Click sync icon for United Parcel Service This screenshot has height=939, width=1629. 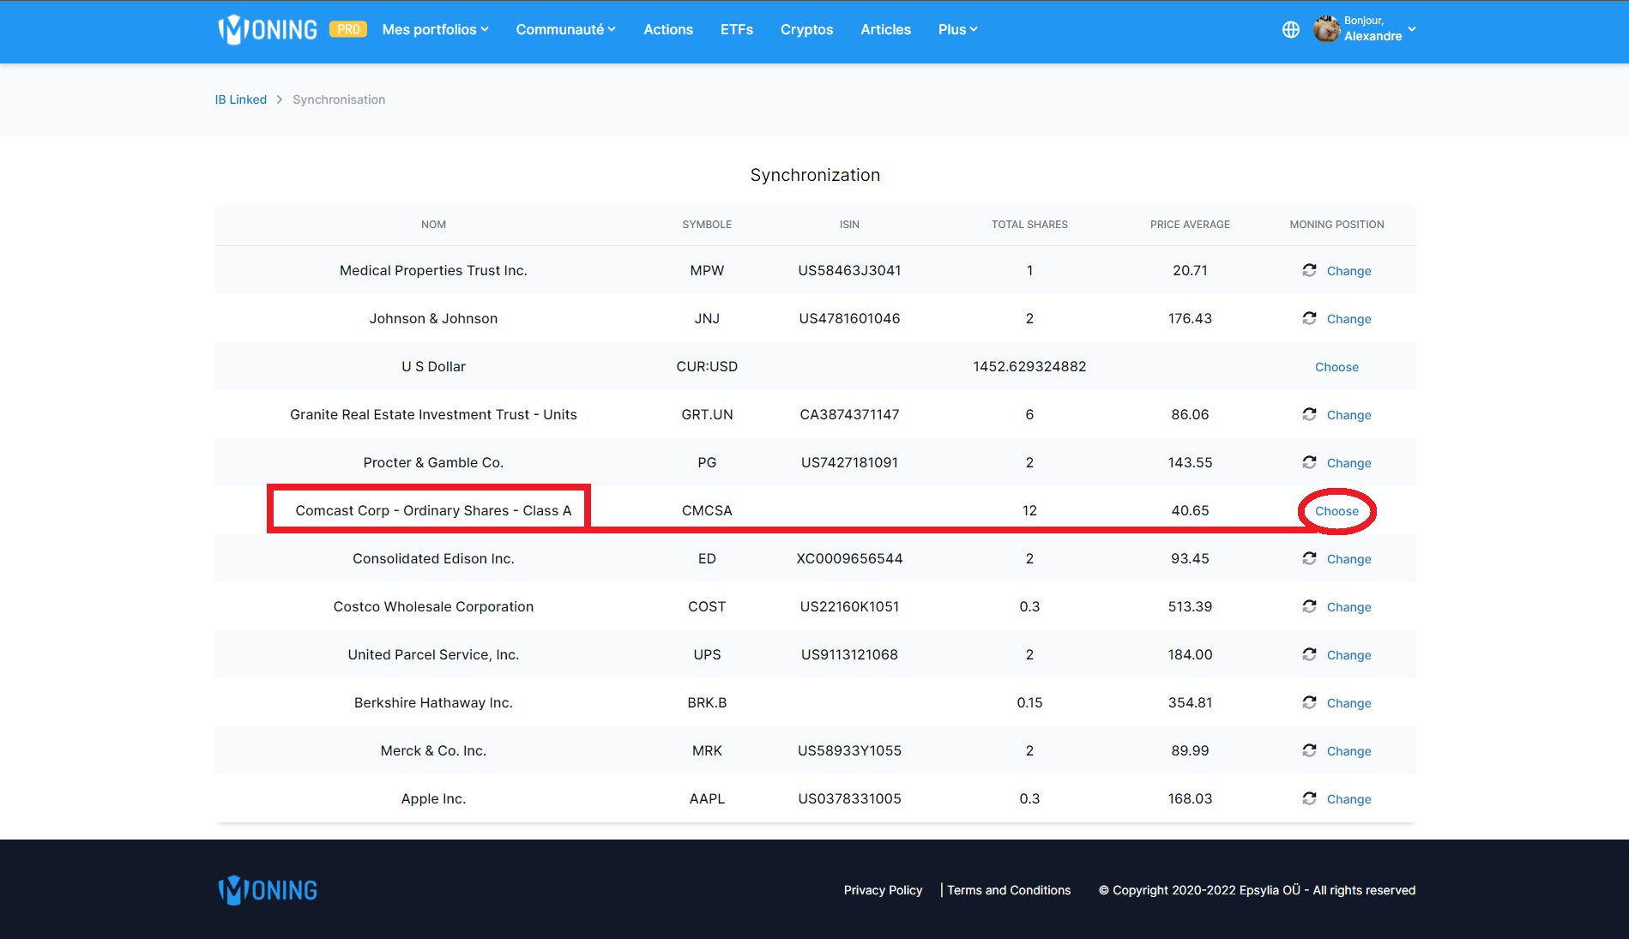[x=1310, y=654]
